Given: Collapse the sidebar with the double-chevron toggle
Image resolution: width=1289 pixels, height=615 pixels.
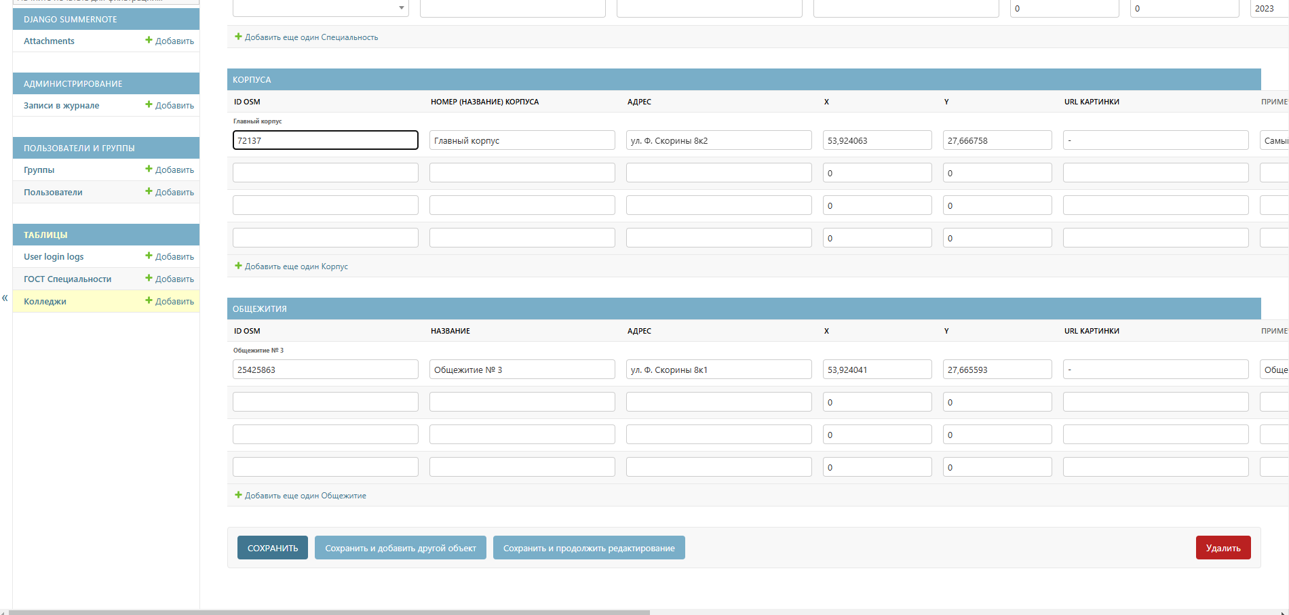Looking at the screenshot, I should click(5, 298).
